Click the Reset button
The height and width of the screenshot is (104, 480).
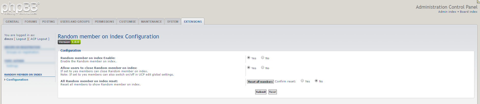(x=273, y=92)
